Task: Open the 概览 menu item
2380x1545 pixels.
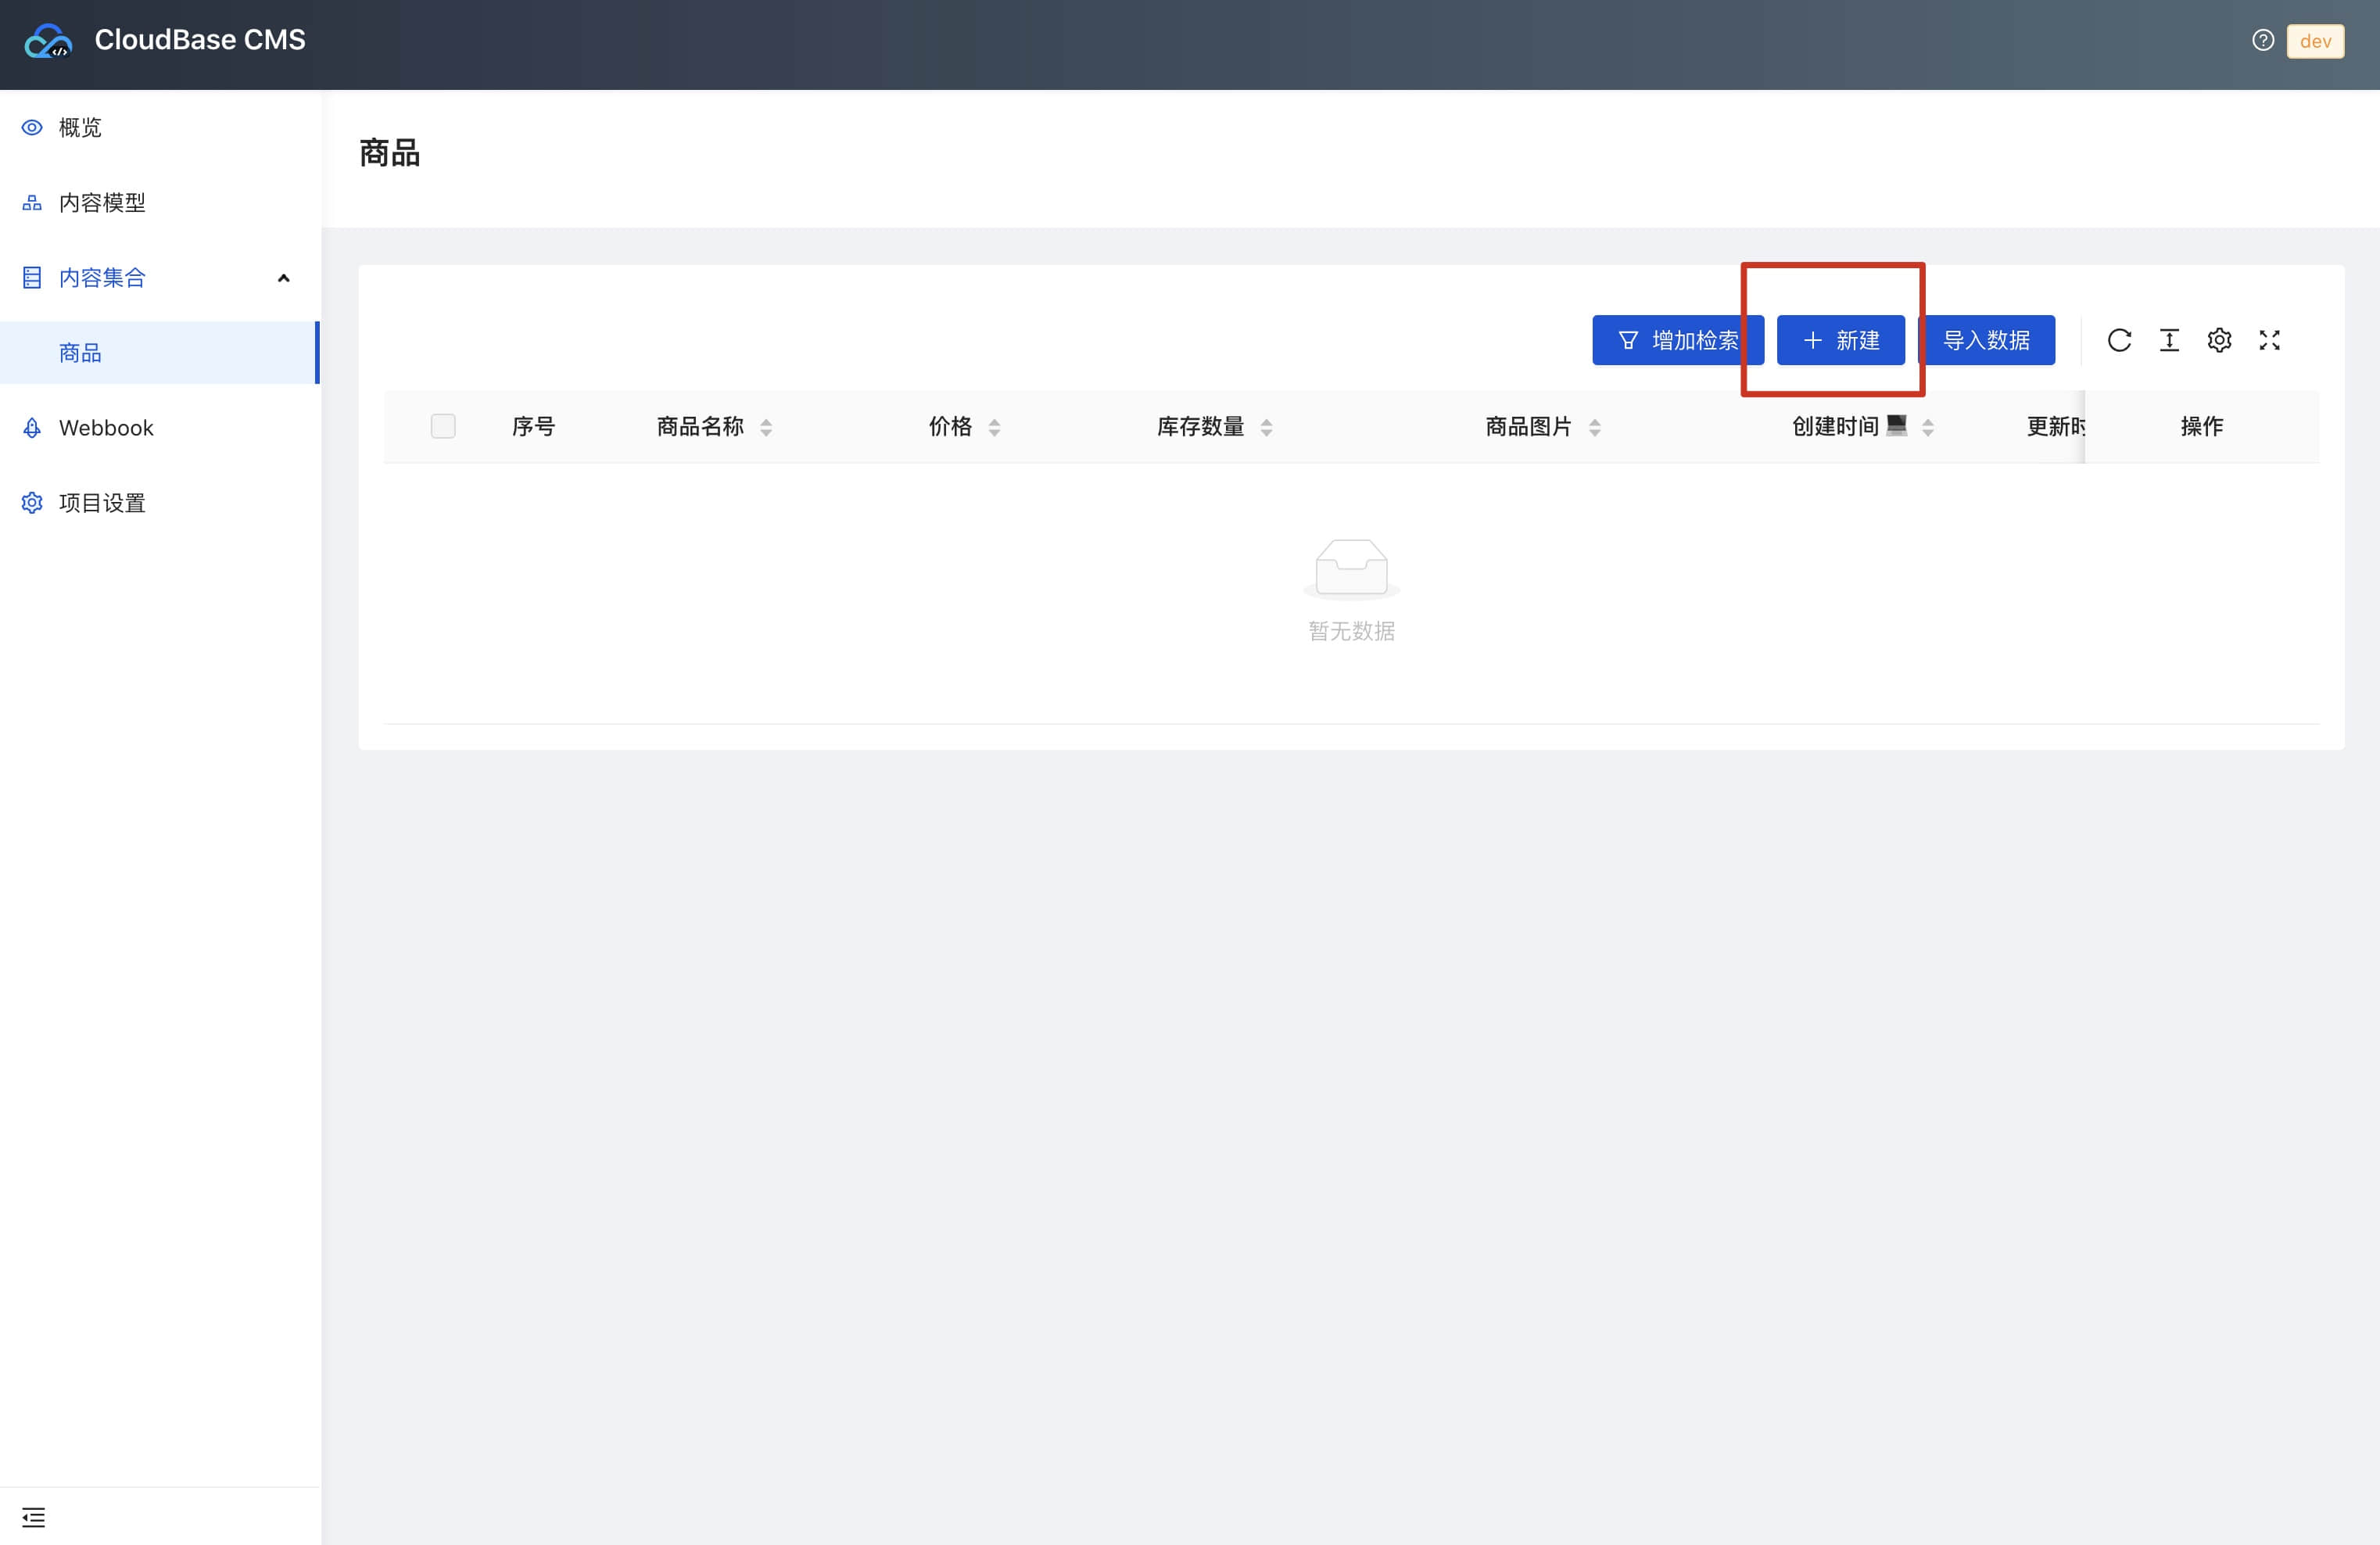Action: pos(80,127)
